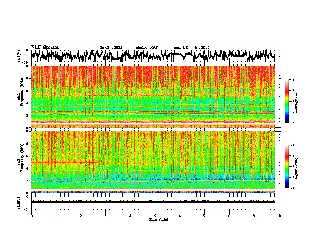
Task: Click the ch.1(V) waveform axis label
Action: coord(19,56)
